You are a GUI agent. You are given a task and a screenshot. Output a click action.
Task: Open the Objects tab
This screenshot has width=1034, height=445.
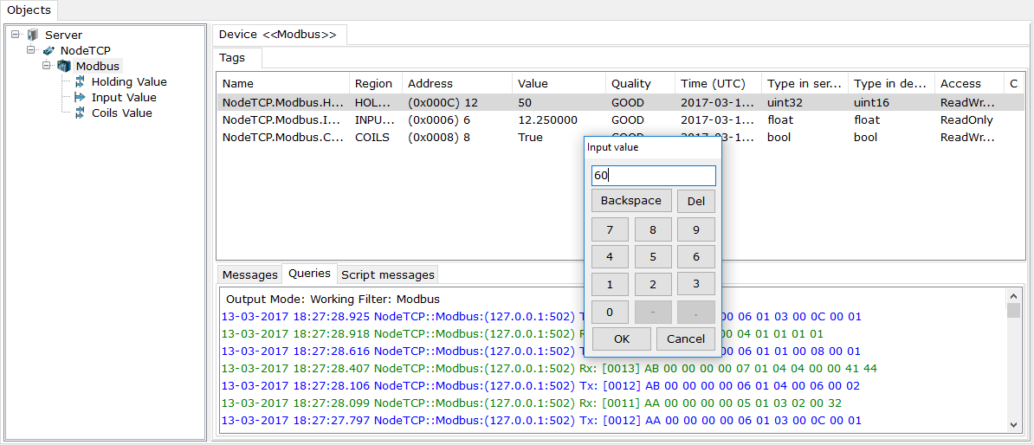click(x=29, y=10)
